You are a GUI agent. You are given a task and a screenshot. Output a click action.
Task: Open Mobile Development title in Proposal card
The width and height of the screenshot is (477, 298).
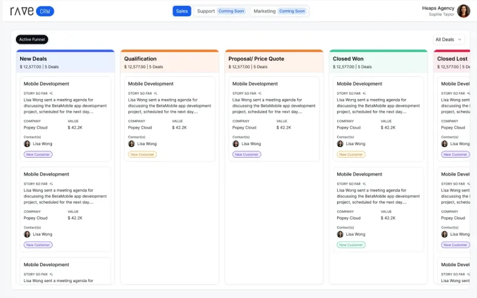pos(255,84)
